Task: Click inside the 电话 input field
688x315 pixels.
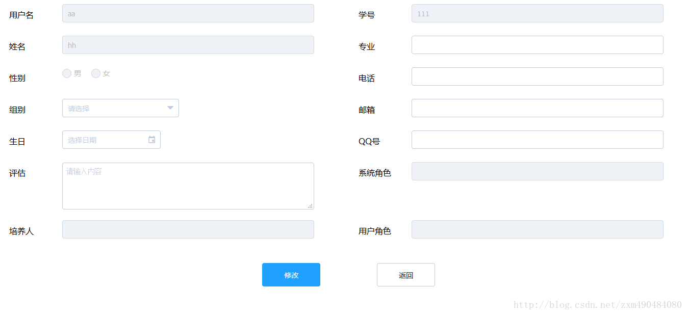Action: click(x=537, y=76)
